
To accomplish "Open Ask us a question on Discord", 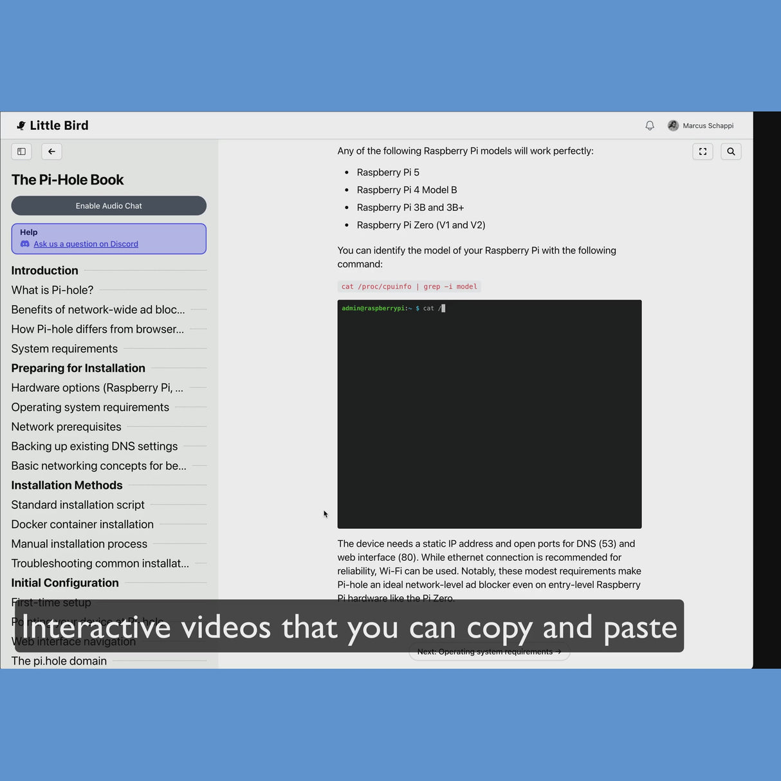I will (86, 244).
